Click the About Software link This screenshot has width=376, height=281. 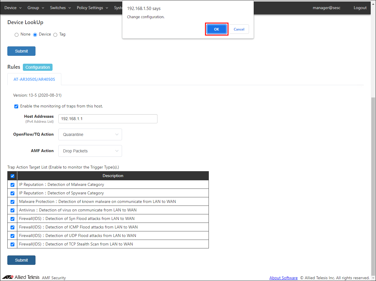283,278
